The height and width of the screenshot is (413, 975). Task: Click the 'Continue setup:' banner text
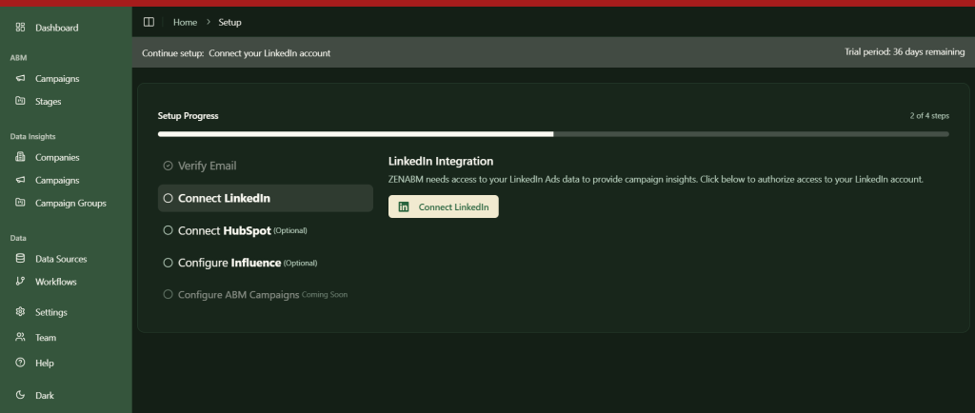click(x=173, y=53)
